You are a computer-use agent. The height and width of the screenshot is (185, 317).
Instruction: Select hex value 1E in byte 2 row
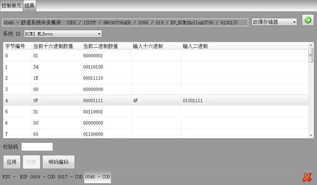(x=36, y=78)
